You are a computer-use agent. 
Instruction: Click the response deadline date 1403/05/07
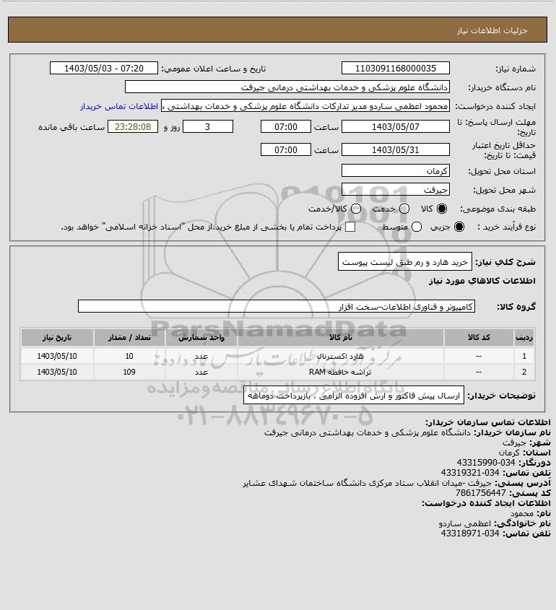click(x=395, y=127)
